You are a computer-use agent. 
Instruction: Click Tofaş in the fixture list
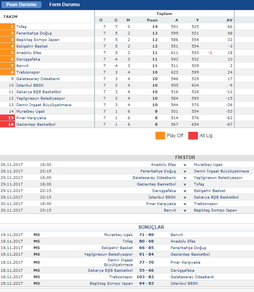[x=199, y=184]
